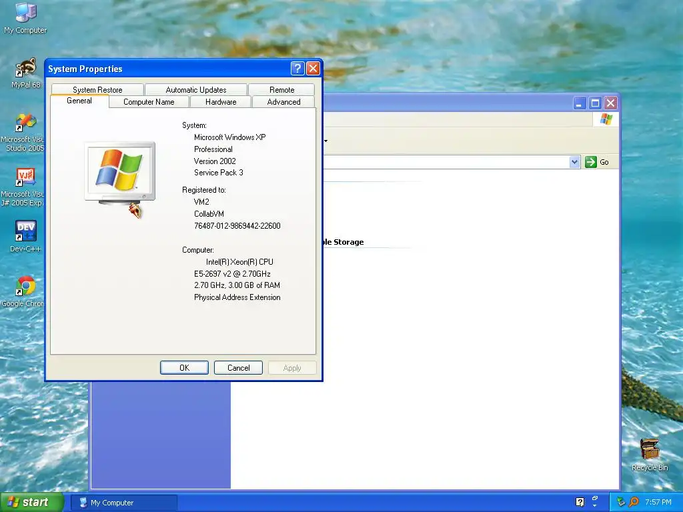683x512 pixels.
Task: Click the Windows flag throbber in My Computer window
Action: [606, 119]
